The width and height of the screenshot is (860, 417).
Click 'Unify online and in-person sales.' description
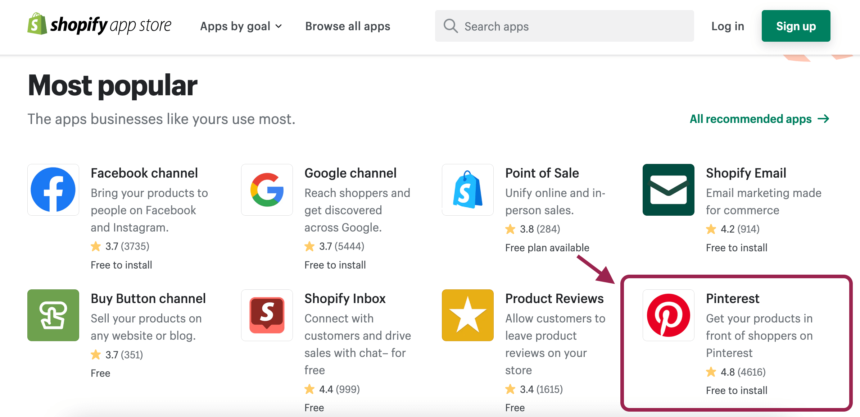click(555, 202)
